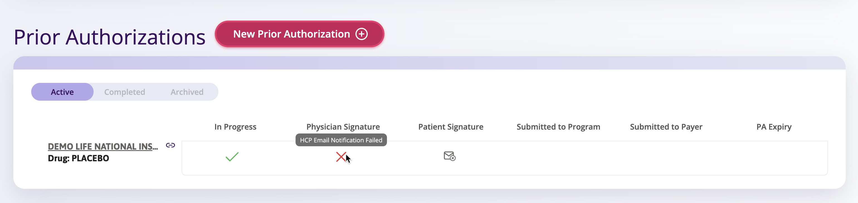Click the PA Expiry column header
Viewport: 858px width, 203px height.
(x=774, y=127)
